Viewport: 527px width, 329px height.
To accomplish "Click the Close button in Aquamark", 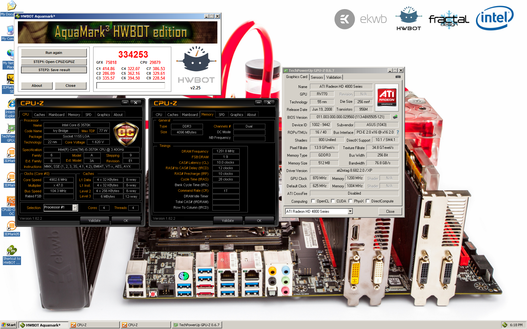I will pos(71,86).
